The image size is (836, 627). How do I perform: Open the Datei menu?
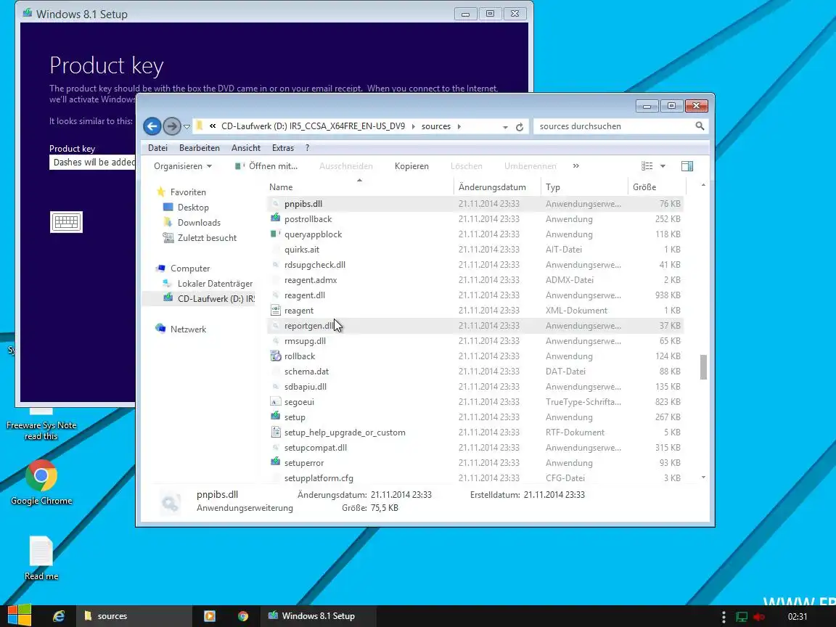coord(157,148)
